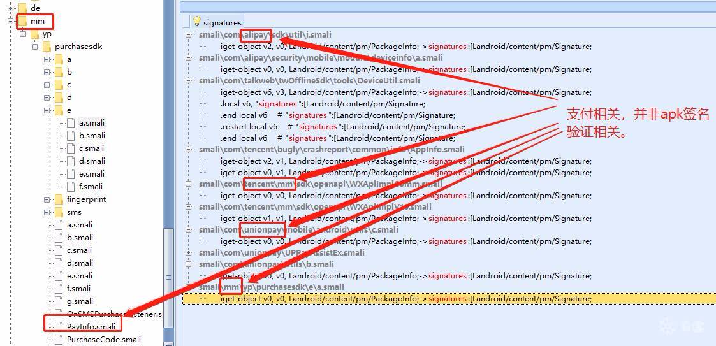This screenshot has height=346, width=716.
Task: Click the UPPayAssistEx.smali result entry
Action: 281,253
